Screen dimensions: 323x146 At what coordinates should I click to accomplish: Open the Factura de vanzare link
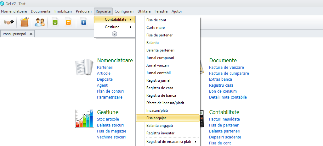pos(226,68)
